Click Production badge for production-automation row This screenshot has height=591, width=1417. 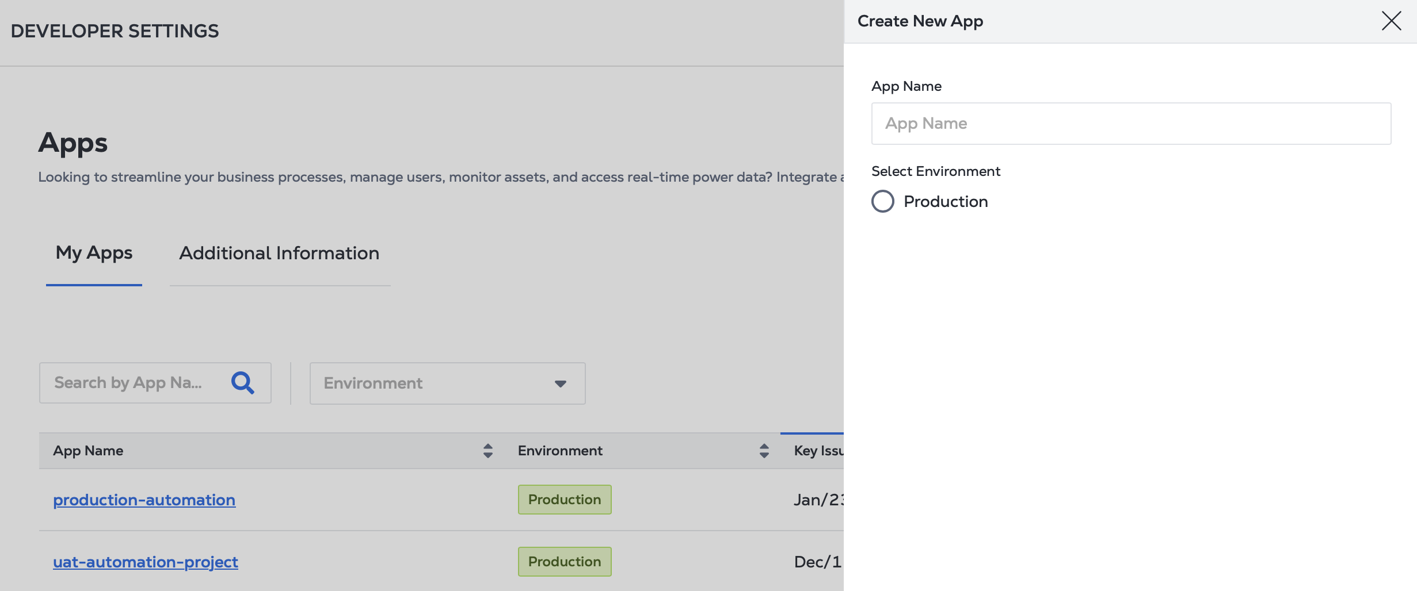(564, 500)
